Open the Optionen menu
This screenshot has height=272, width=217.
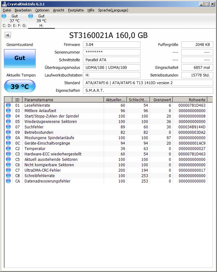click(42, 10)
